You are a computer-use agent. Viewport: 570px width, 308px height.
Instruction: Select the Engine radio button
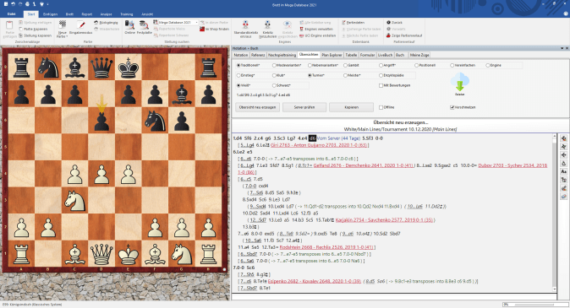488,65
